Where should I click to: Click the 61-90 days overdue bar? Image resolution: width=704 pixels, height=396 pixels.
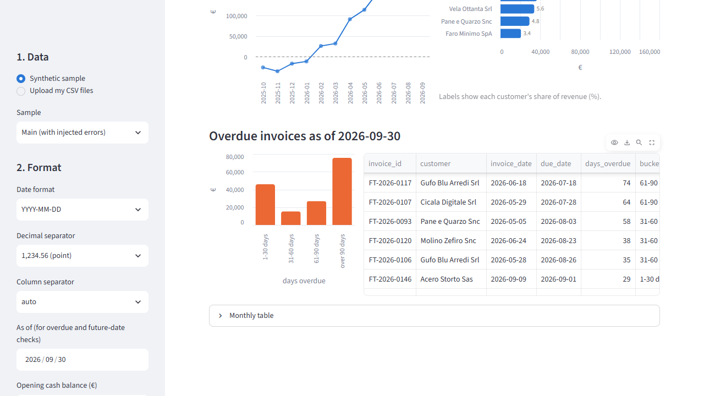click(316, 213)
